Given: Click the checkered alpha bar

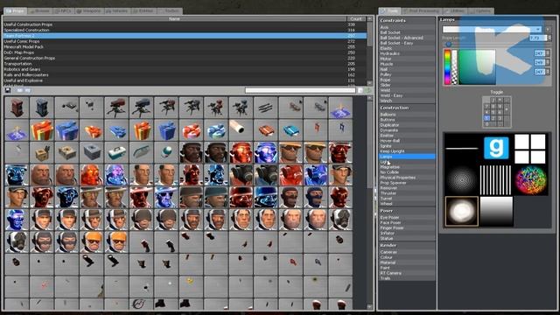Looking at the screenshot, I should point(454,66).
